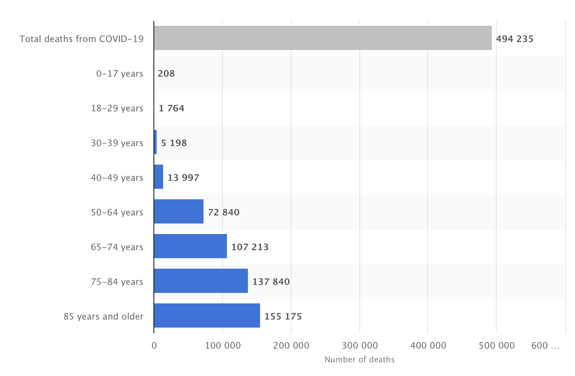The height and width of the screenshot is (376, 575).
Task: Click the '40-49 years' category label
Action: 117,178
